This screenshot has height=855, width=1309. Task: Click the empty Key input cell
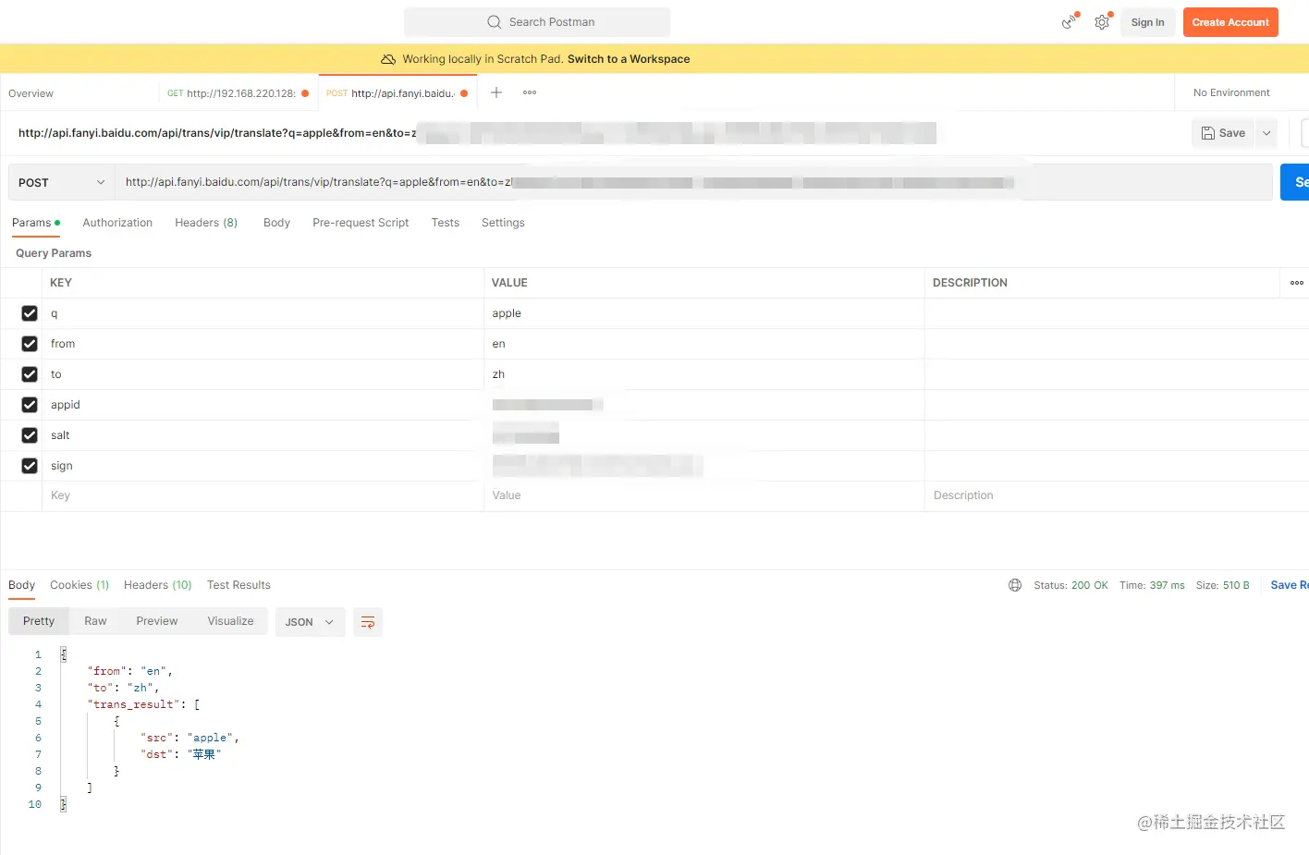click(263, 496)
